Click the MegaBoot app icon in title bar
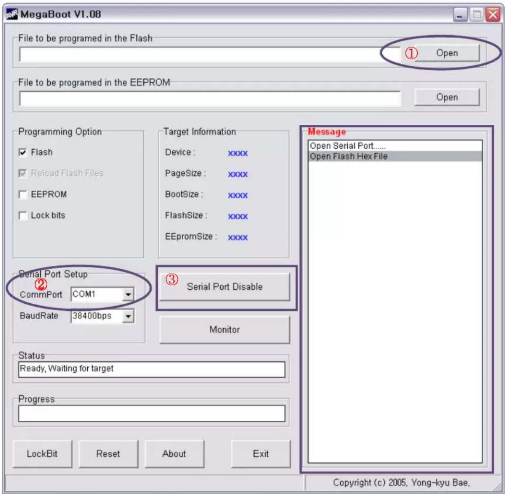505x494 pixels. pos(12,14)
